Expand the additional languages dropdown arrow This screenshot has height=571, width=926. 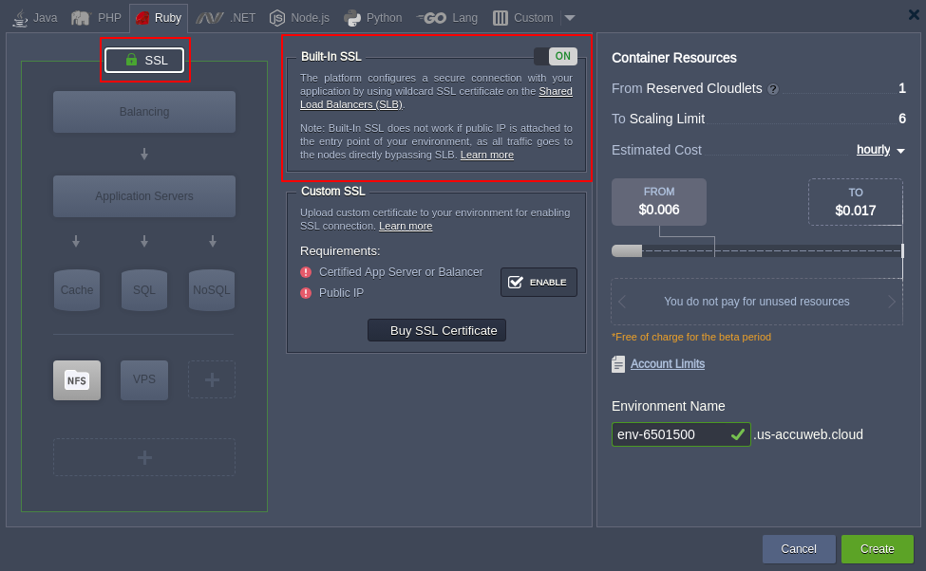click(x=569, y=17)
